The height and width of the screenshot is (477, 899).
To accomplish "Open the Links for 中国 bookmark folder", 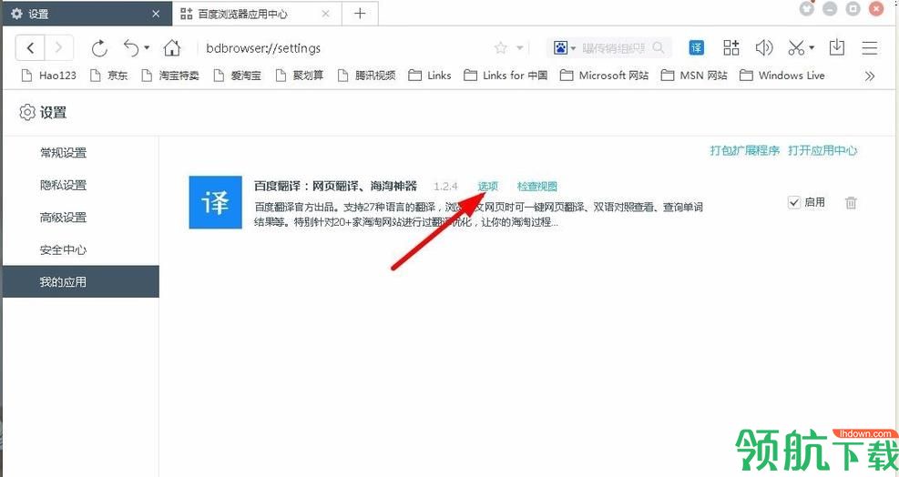I will (506, 76).
